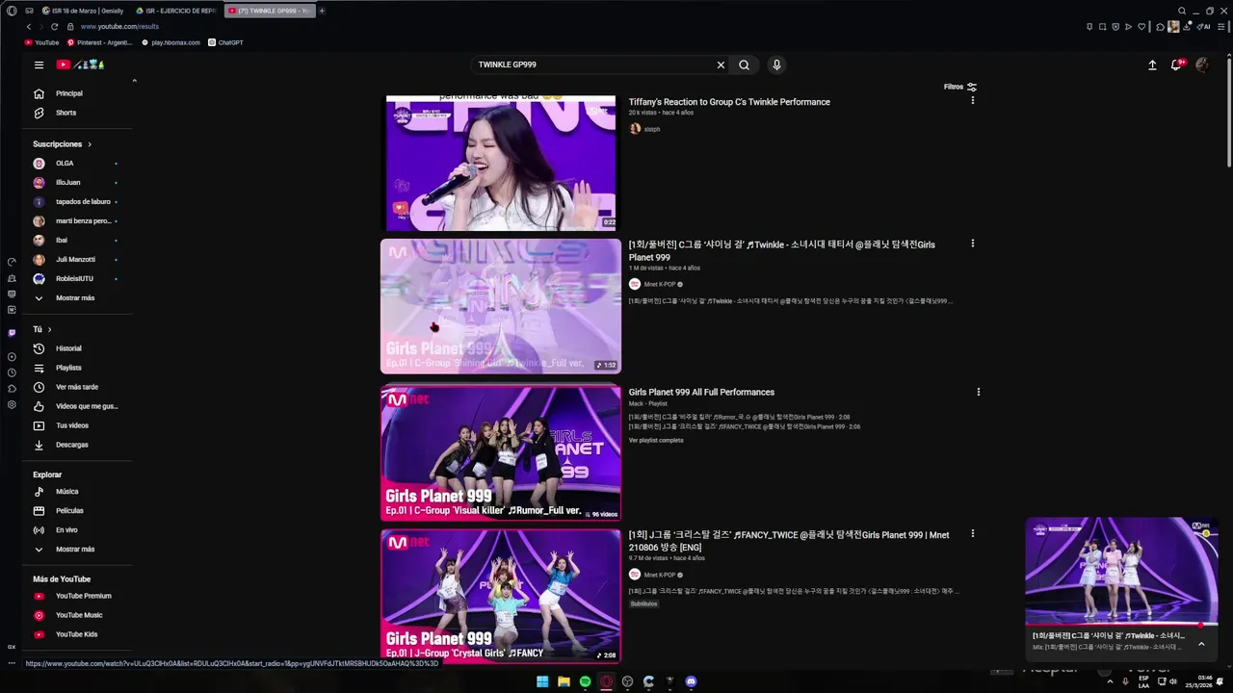1233x693 pixels.
Task: Open the Juli Manzotti channel
Action: [77, 260]
